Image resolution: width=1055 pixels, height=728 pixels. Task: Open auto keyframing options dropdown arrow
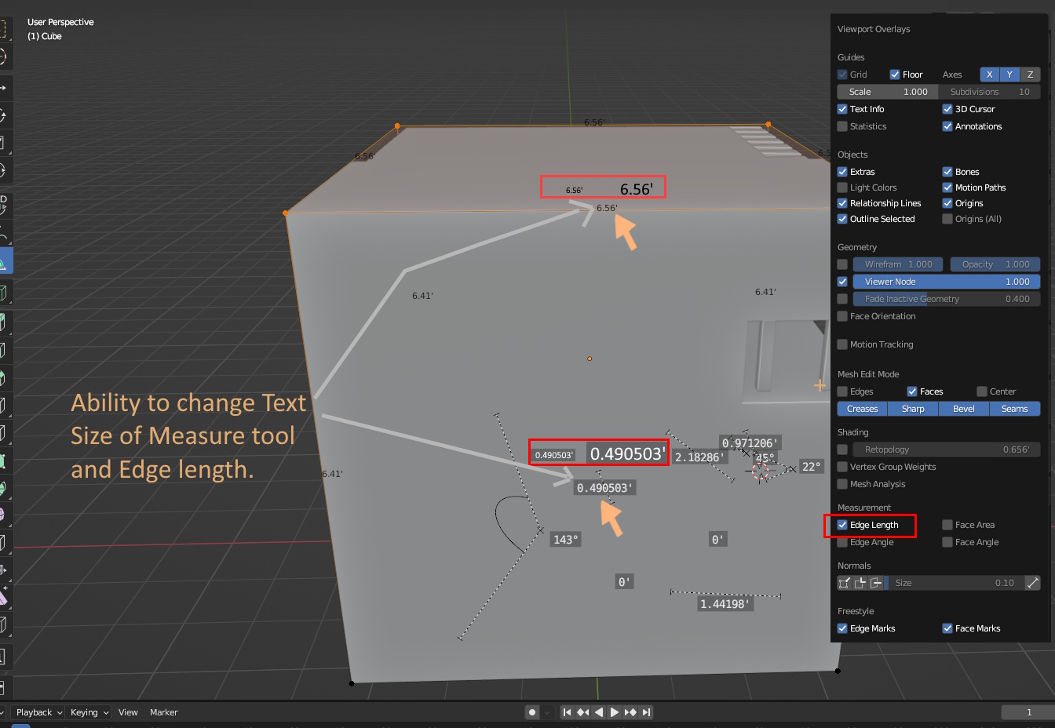point(547,712)
